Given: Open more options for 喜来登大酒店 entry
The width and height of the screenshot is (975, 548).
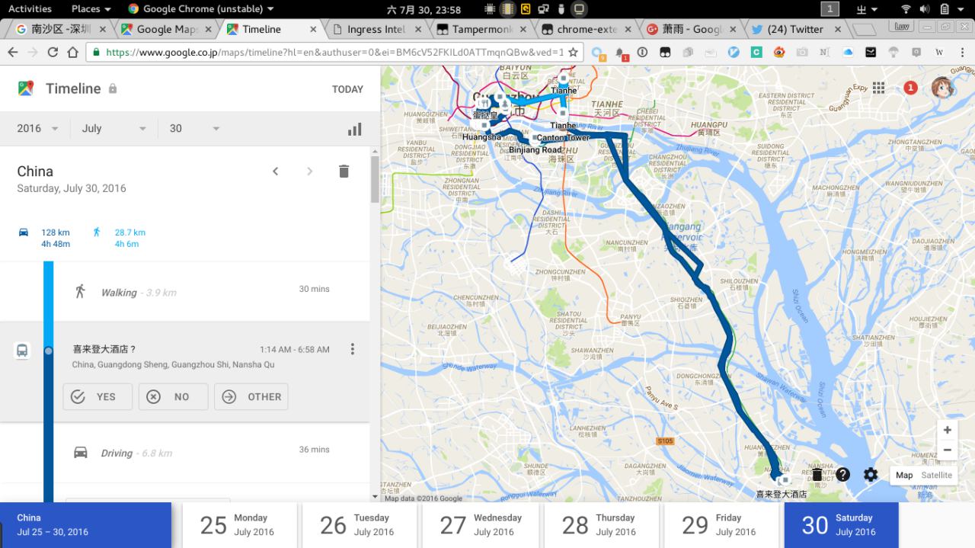Looking at the screenshot, I should [x=352, y=349].
